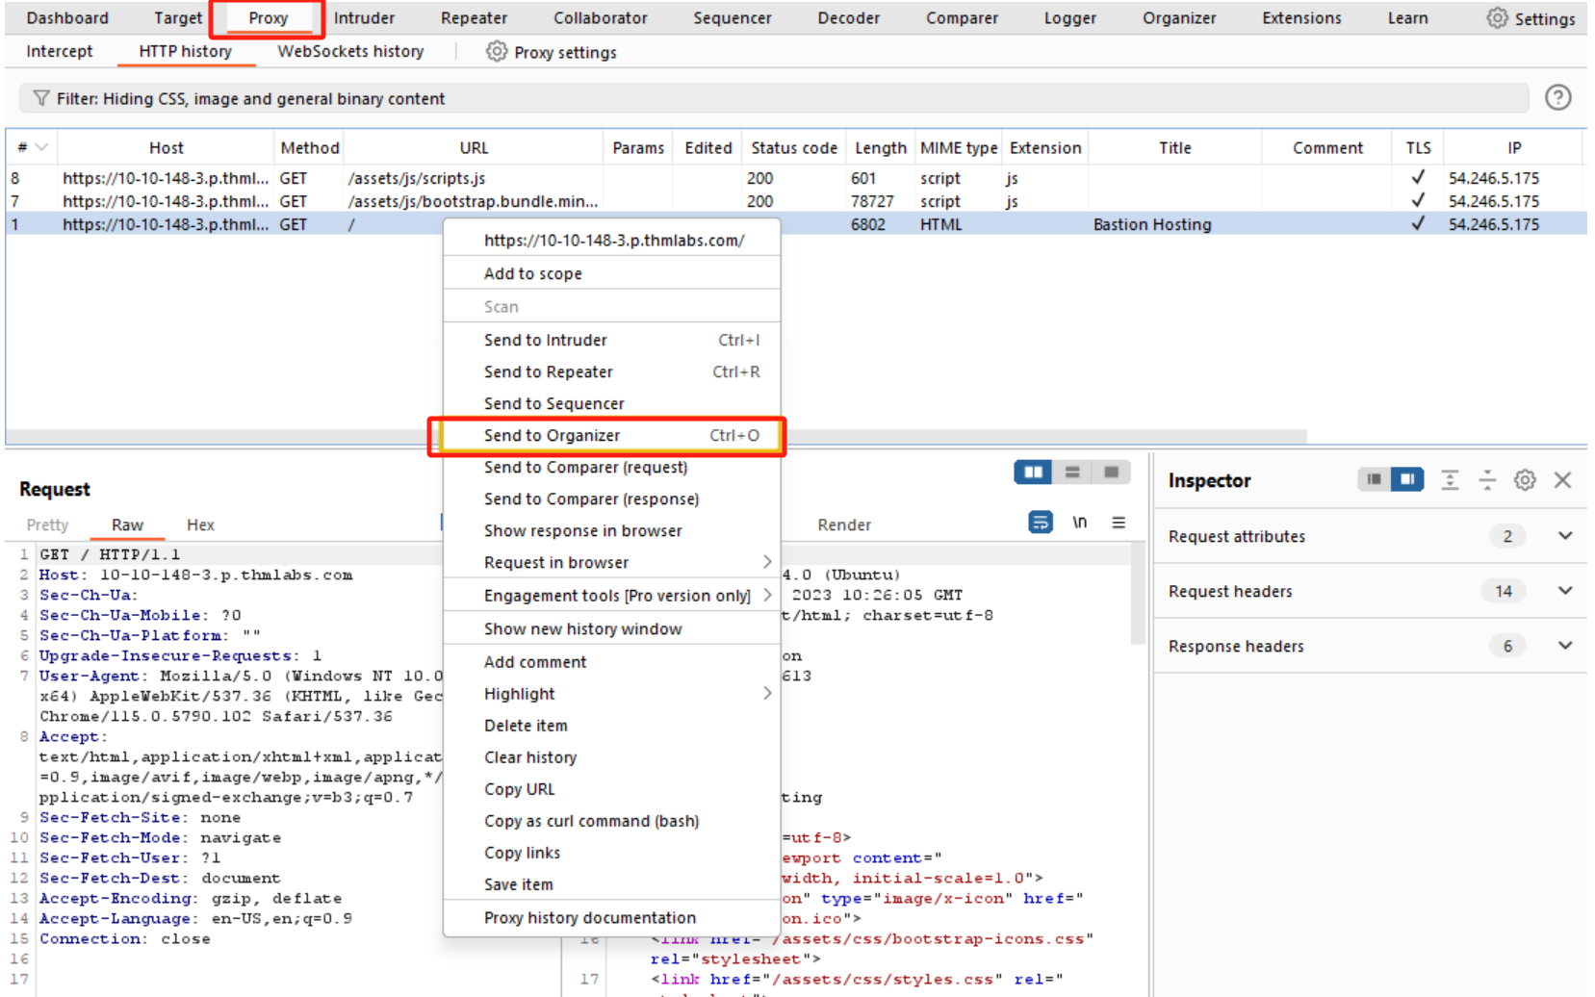Screen dimensions: 1595x997
Task: Choose Send to Organizer from context menu
Action: coord(552,436)
